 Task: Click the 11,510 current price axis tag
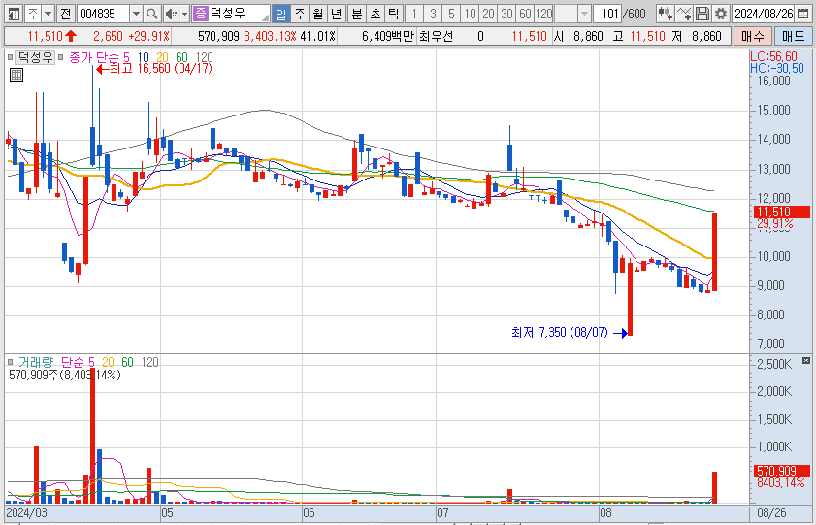tap(781, 212)
